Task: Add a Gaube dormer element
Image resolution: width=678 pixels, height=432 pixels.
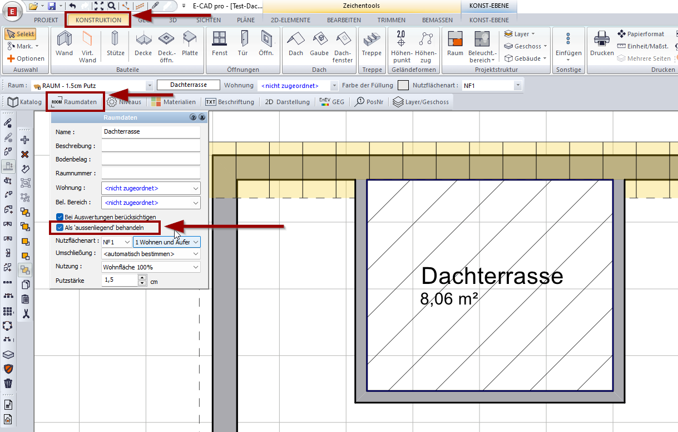Action: [x=319, y=43]
